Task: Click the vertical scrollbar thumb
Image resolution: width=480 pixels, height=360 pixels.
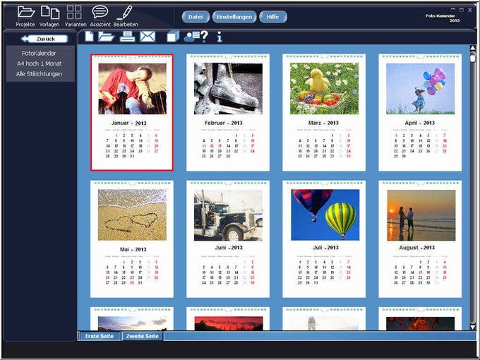Action: pyautogui.click(x=473, y=58)
